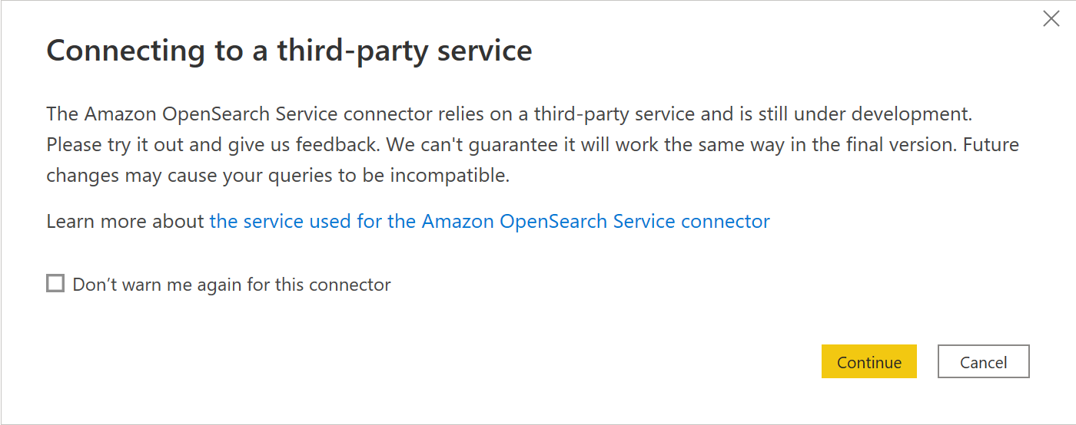Cancel the third-party service connection
1076x425 pixels.
pyautogui.click(x=983, y=362)
